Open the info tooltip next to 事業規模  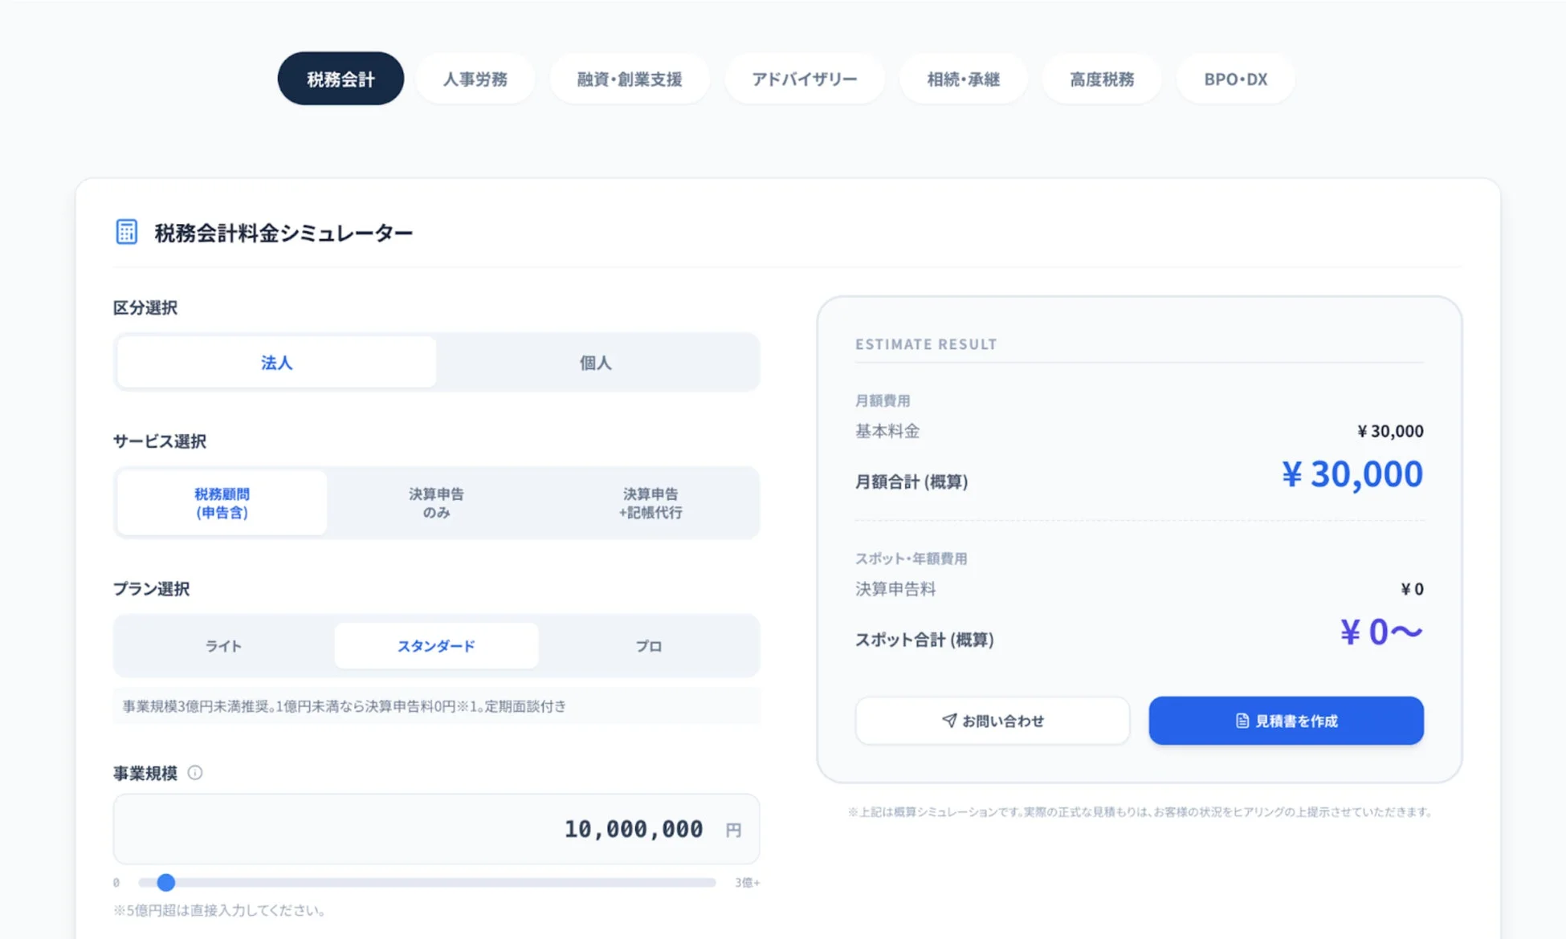(194, 773)
